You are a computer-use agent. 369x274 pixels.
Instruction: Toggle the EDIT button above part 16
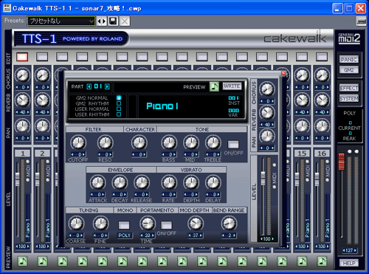(322, 57)
